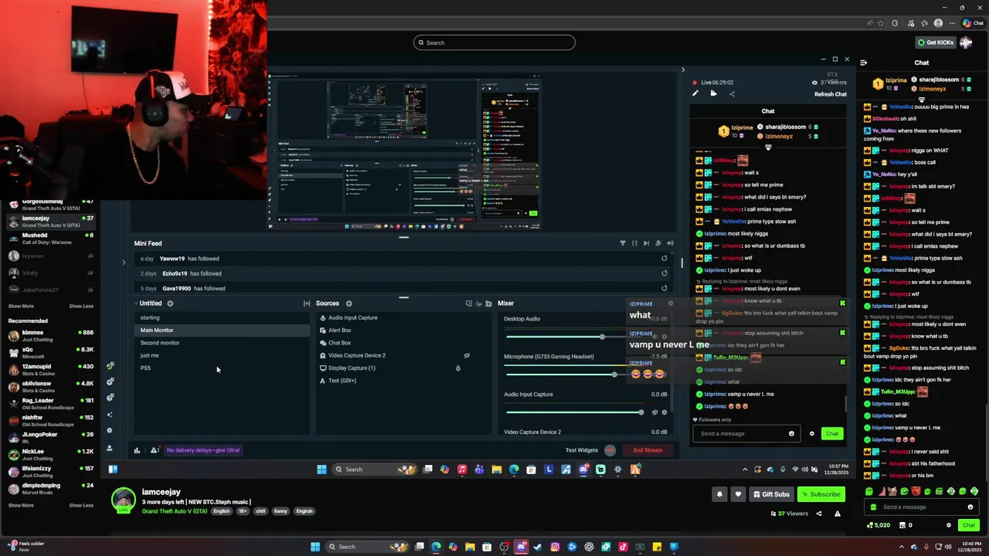Edit stream info pencil in Streamlabs chat panel

pyautogui.click(x=695, y=93)
